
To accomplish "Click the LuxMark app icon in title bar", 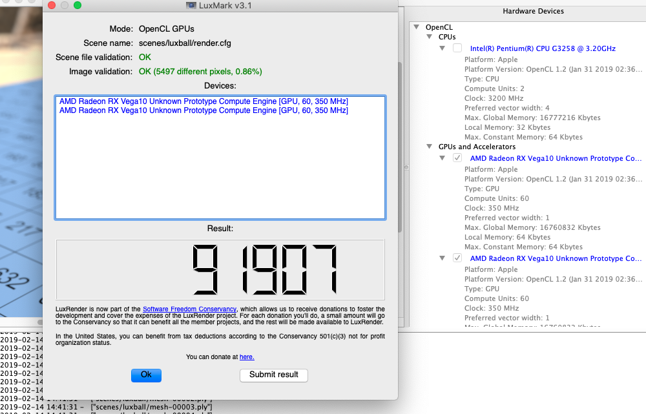I will pyautogui.click(x=191, y=6).
